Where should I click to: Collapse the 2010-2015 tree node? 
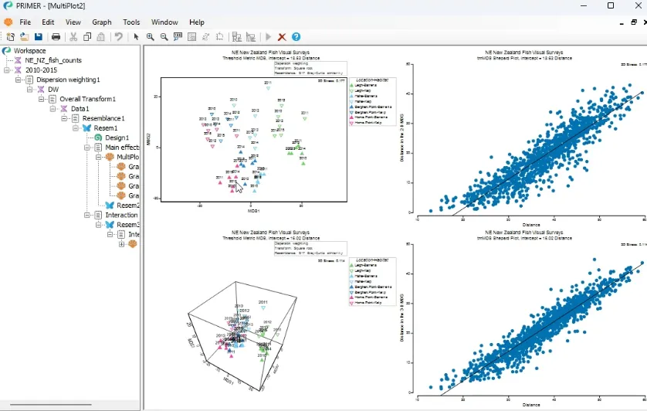click(7, 70)
